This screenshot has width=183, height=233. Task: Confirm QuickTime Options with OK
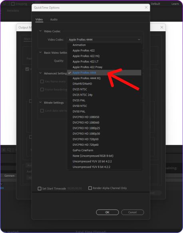tap(107, 212)
